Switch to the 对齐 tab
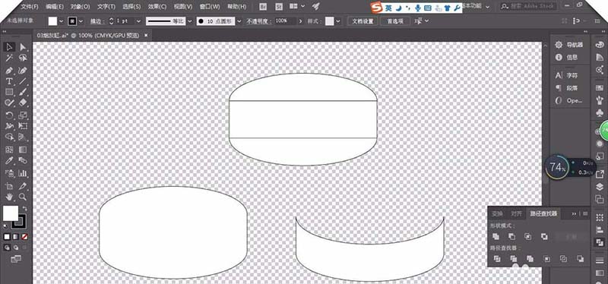This screenshot has width=608, height=284. pyautogui.click(x=516, y=213)
